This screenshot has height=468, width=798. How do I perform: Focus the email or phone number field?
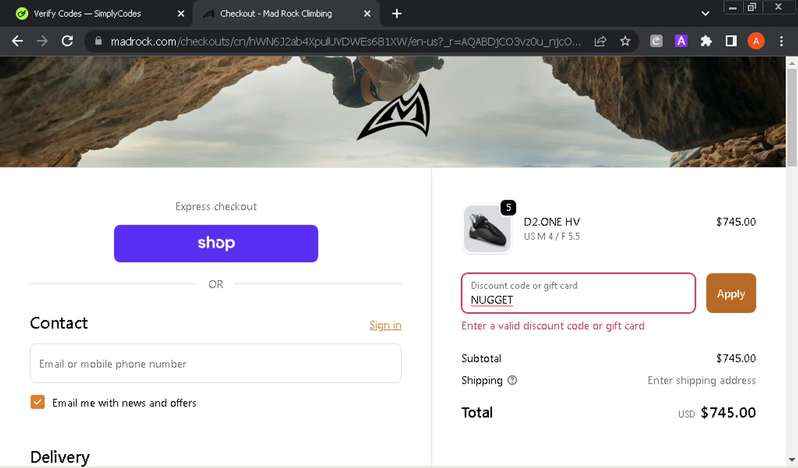point(215,364)
